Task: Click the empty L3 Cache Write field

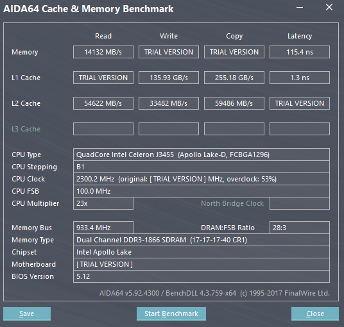Action: pos(169,129)
